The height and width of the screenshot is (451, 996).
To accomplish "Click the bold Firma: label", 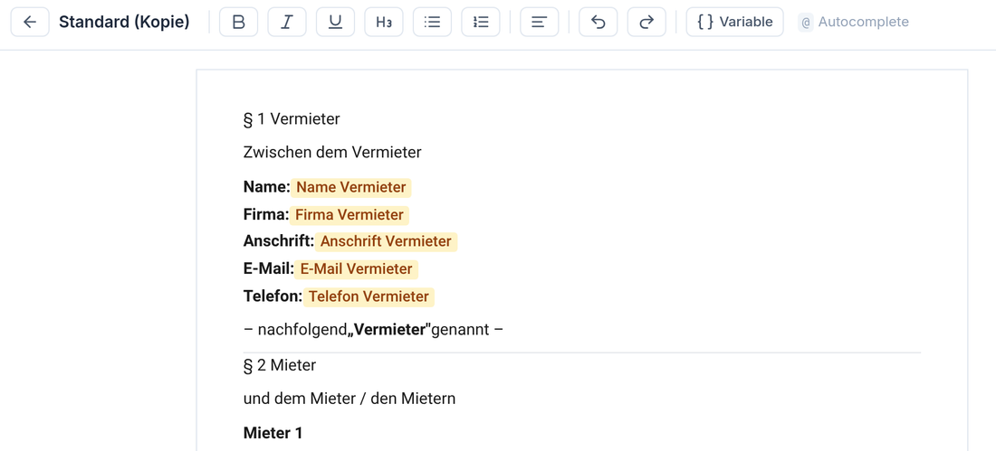I will coord(265,215).
